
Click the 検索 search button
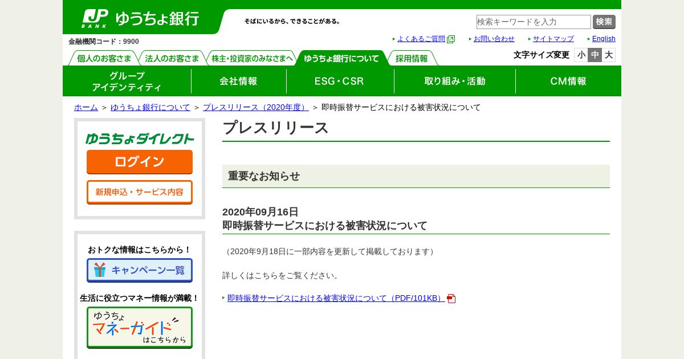(x=604, y=22)
